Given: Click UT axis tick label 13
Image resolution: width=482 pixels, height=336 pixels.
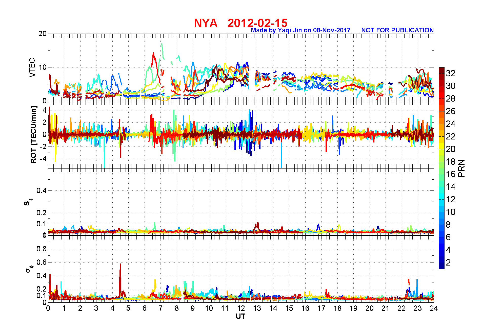Looking at the screenshot, I should click(x=257, y=308).
